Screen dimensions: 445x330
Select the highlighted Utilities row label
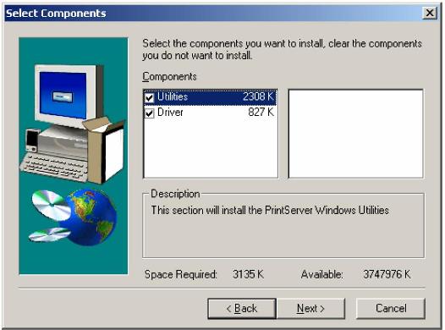click(x=173, y=96)
